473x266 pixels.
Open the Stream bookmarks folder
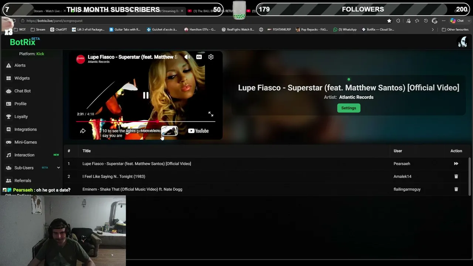pos(38,30)
